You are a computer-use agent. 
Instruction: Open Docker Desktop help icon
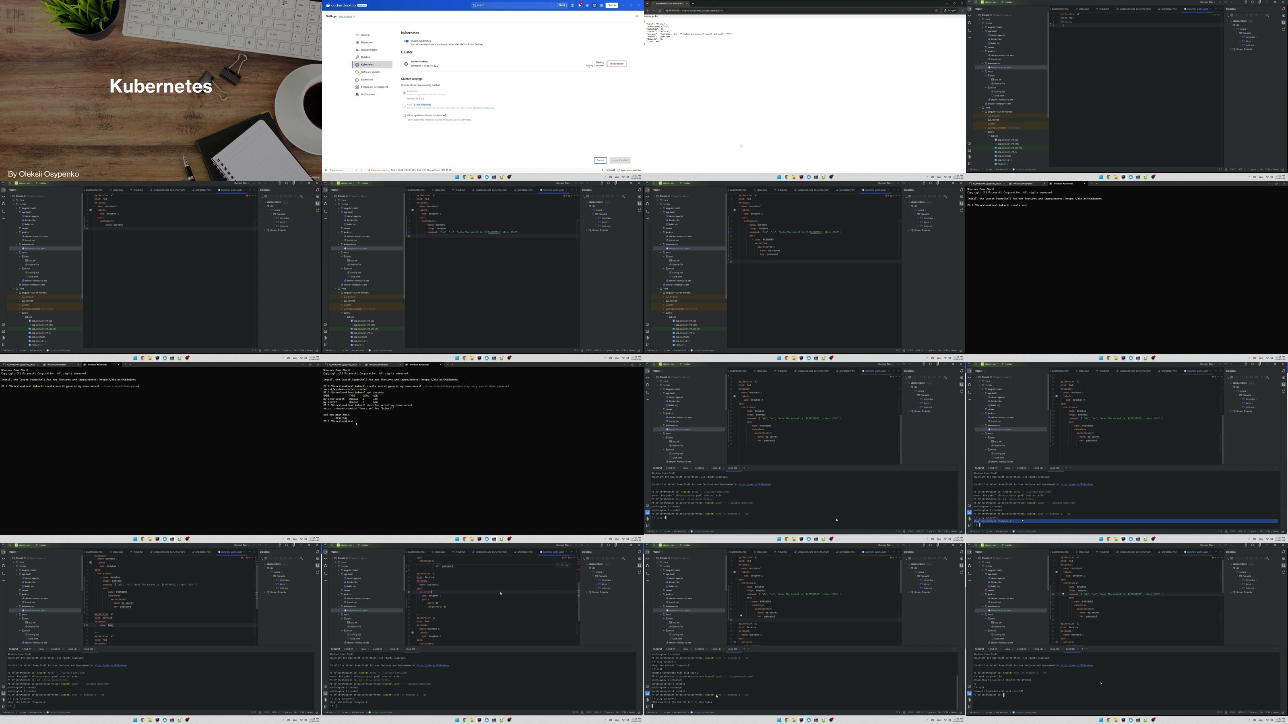pyautogui.click(x=572, y=6)
